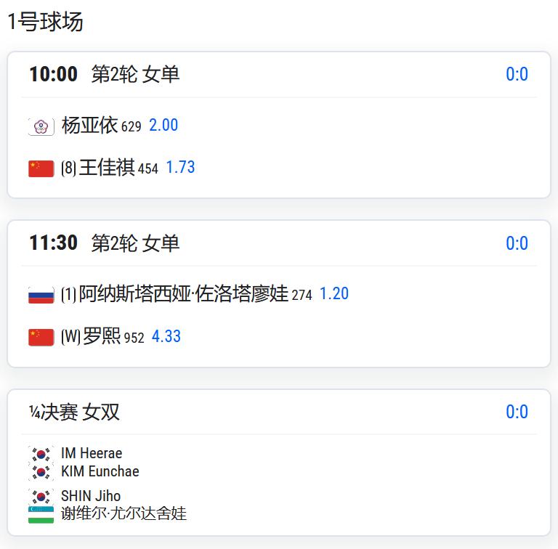Open 0:0 score of 11:30 match
Image resolution: width=558 pixels, height=549 pixels.
pyautogui.click(x=517, y=243)
